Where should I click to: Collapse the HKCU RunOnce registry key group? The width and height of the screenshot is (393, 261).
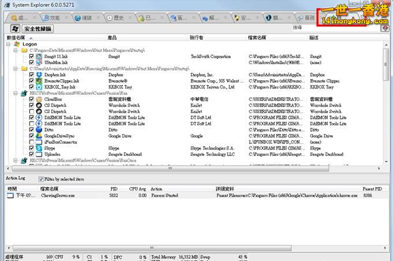pos(16,161)
